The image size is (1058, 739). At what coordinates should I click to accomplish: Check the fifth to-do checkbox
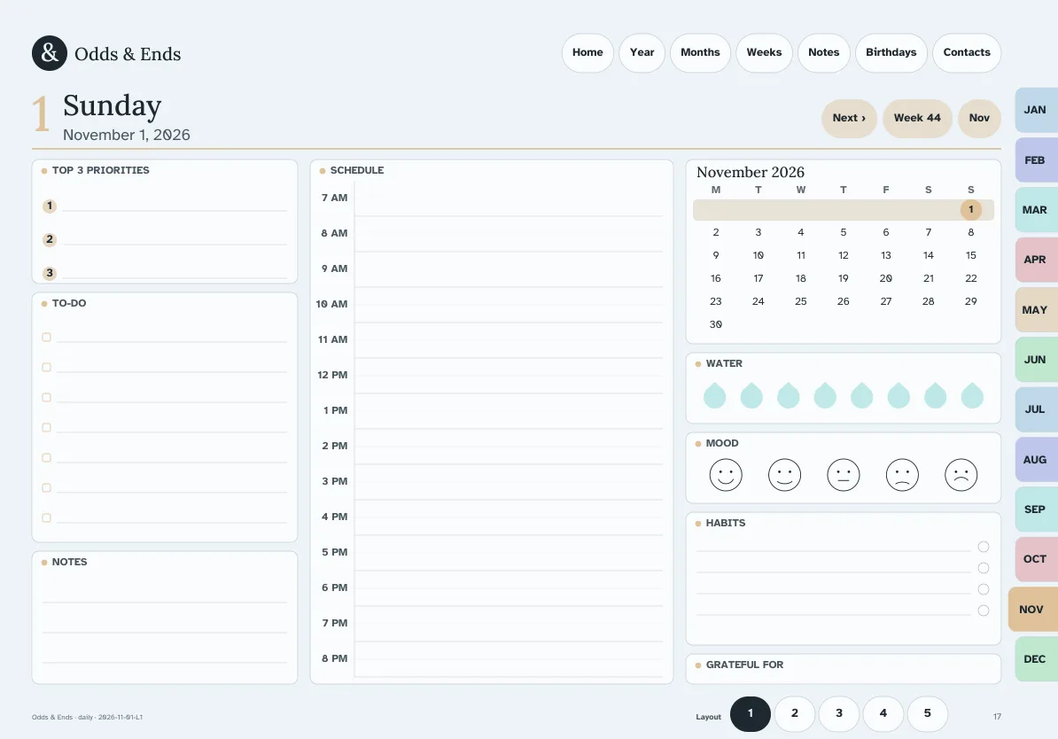click(47, 457)
